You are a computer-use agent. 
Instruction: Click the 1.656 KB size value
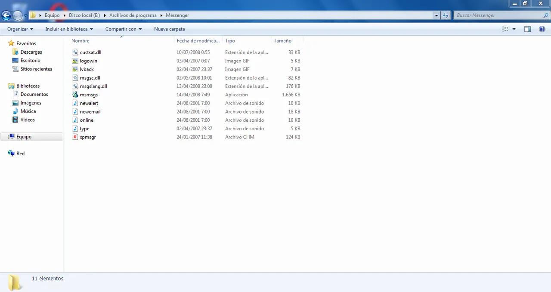pos(291,95)
